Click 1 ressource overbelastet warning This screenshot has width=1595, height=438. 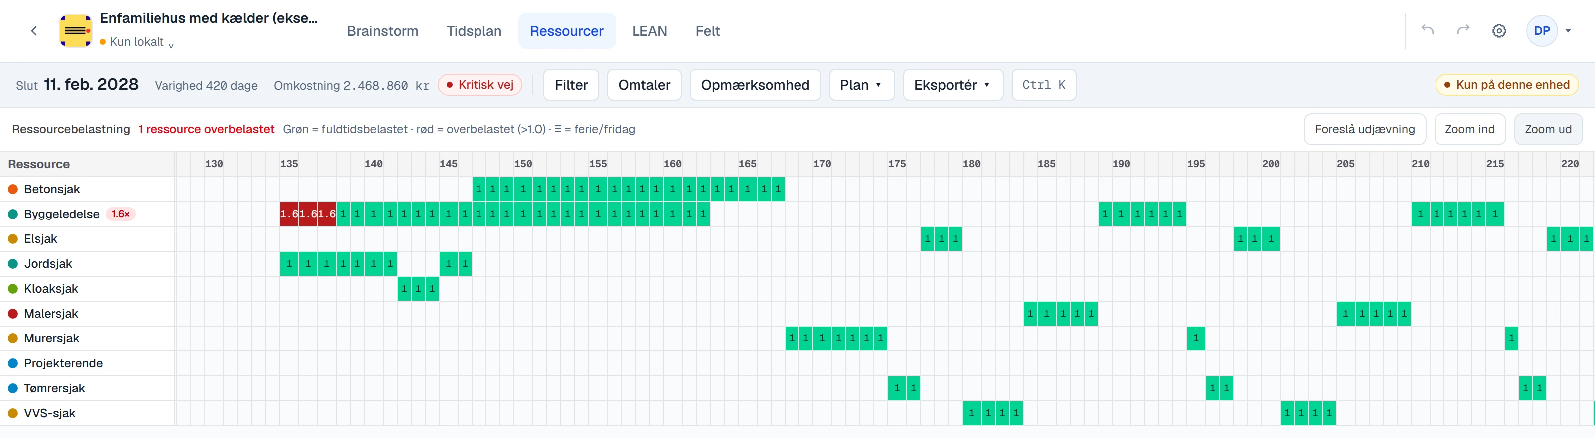click(x=205, y=129)
